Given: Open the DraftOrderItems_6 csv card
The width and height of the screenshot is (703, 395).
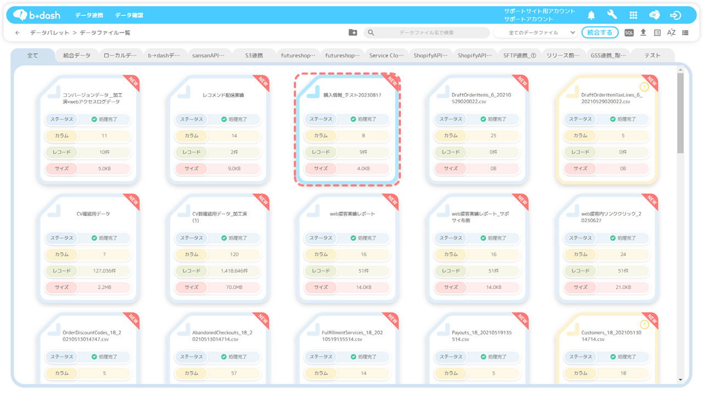Looking at the screenshot, I should 477,129.
